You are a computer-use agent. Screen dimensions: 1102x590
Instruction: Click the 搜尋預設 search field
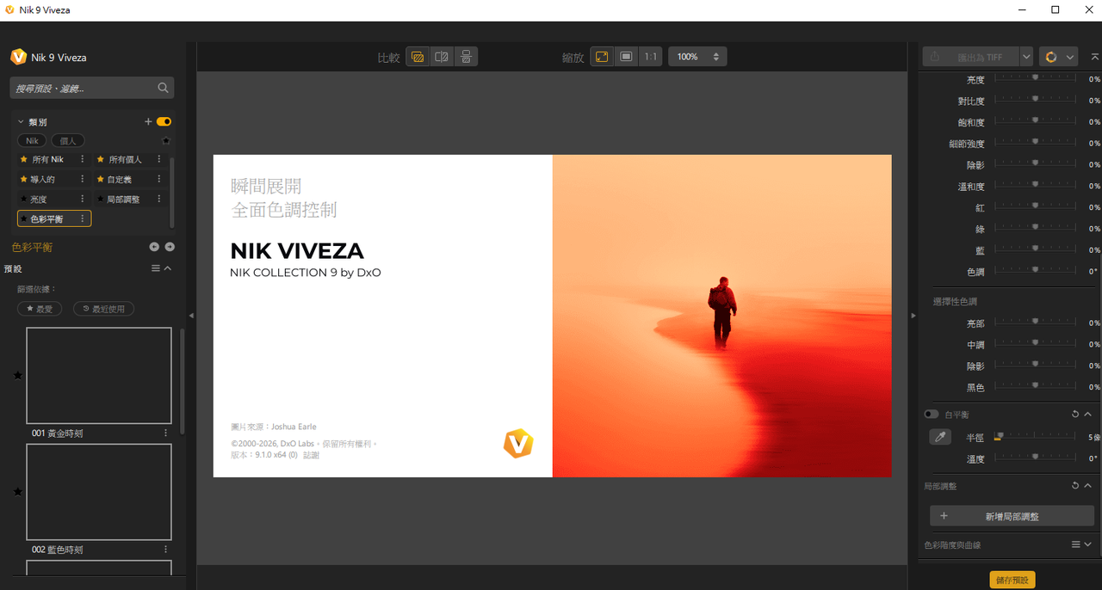tap(92, 88)
